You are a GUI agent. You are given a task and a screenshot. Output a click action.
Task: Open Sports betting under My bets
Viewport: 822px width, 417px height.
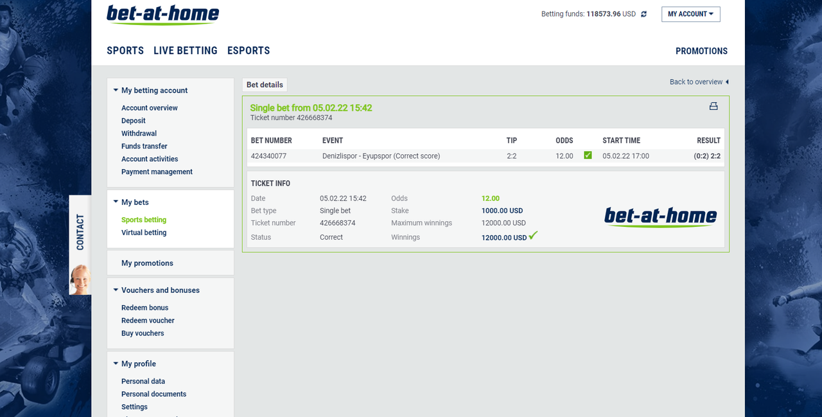(x=144, y=220)
